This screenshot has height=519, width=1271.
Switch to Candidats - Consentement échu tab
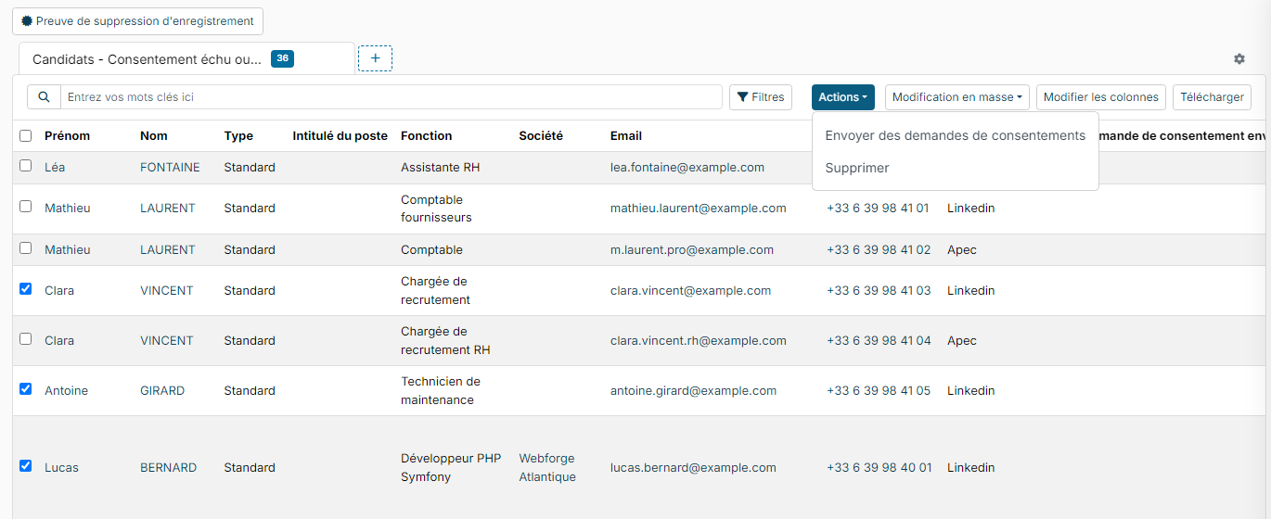tap(186, 59)
